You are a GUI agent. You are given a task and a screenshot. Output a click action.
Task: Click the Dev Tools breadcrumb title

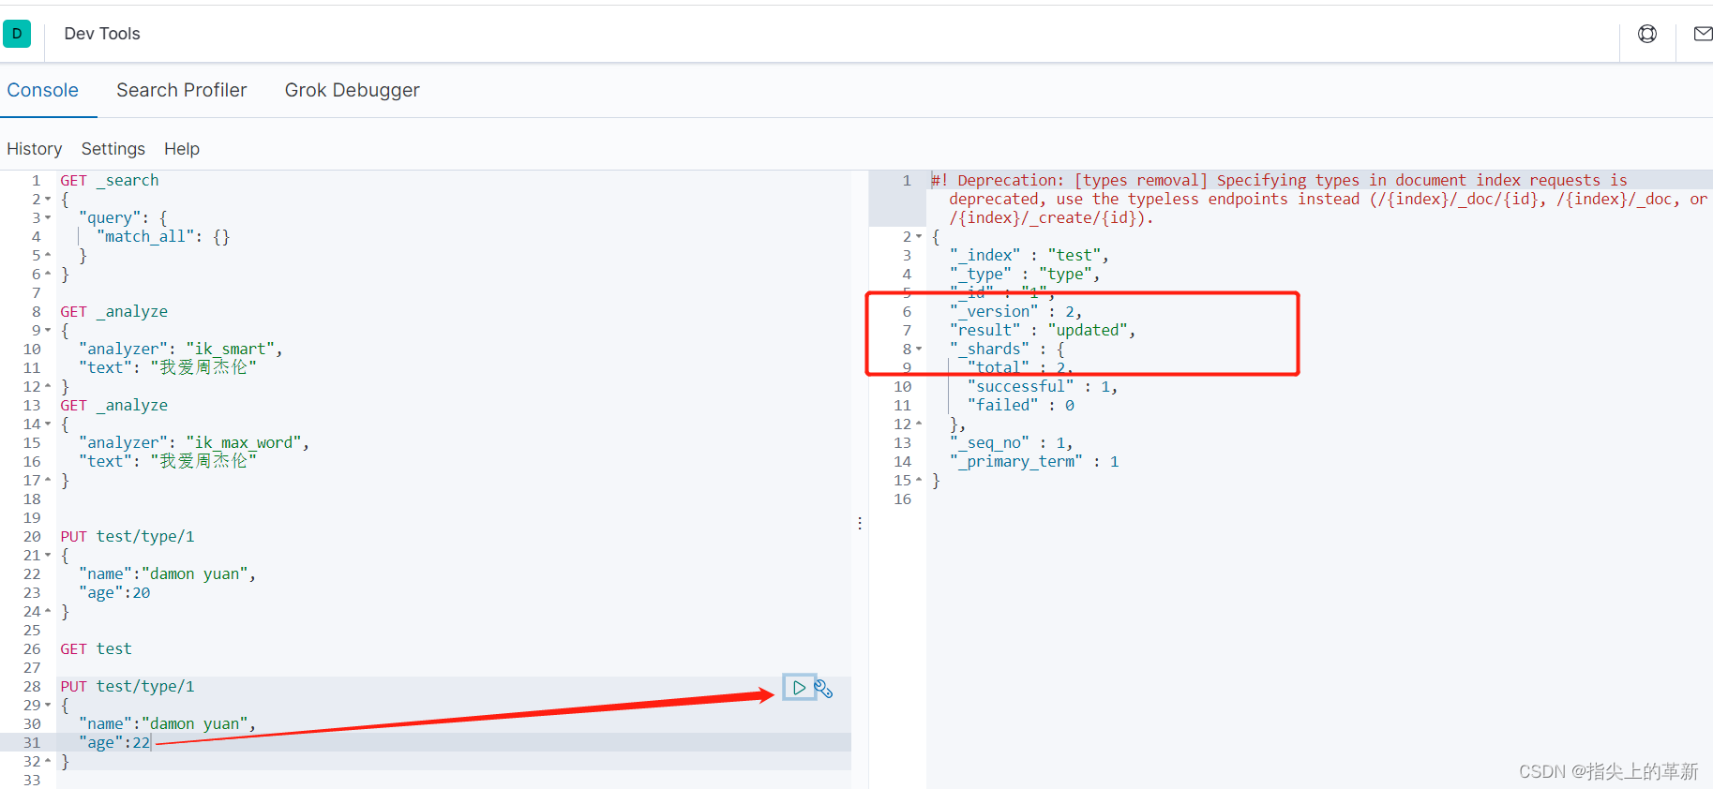click(102, 34)
